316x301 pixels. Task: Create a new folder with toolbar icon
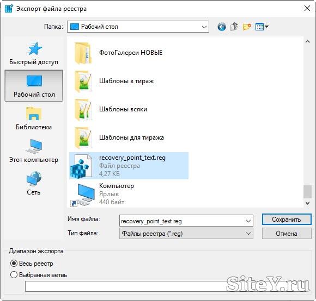(x=247, y=27)
